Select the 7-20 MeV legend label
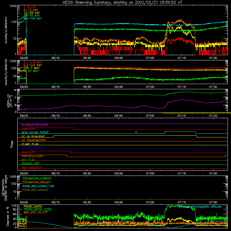Screen dimensions: 231x231 31,71
